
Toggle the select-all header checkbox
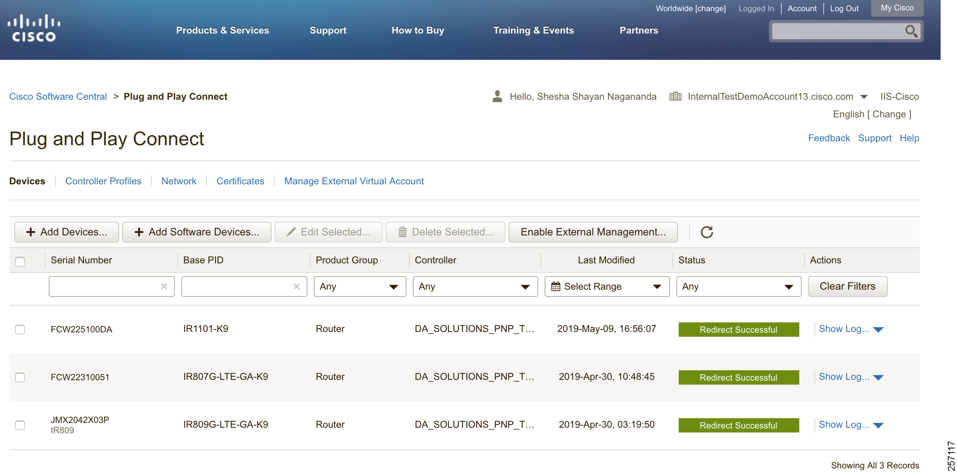[x=20, y=262]
